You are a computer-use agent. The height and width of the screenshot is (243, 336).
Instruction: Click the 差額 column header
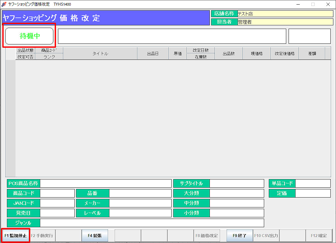coord(312,54)
